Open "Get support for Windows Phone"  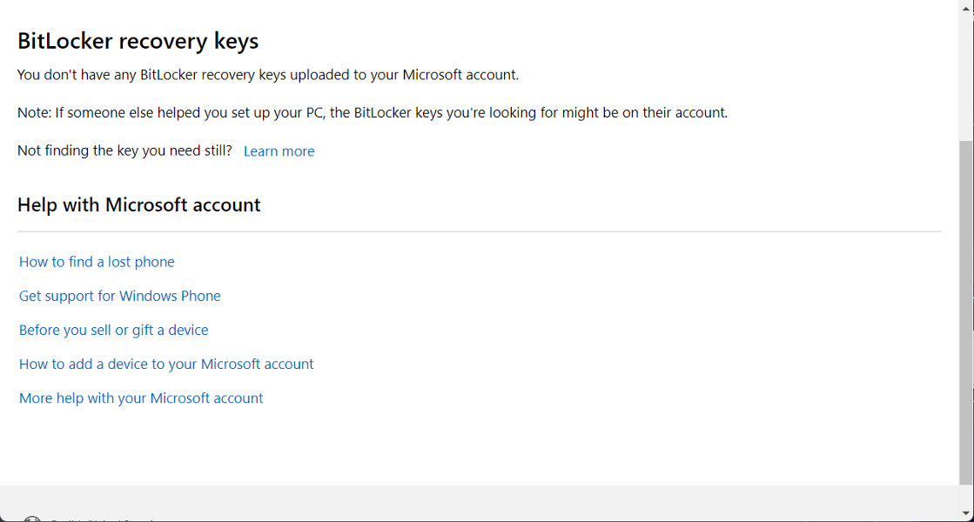pyautogui.click(x=119, y=296)
